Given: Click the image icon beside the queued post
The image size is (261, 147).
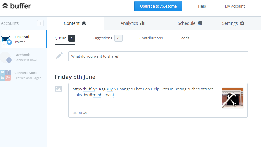Looking at the screenshot, I should tap(58, 89).
